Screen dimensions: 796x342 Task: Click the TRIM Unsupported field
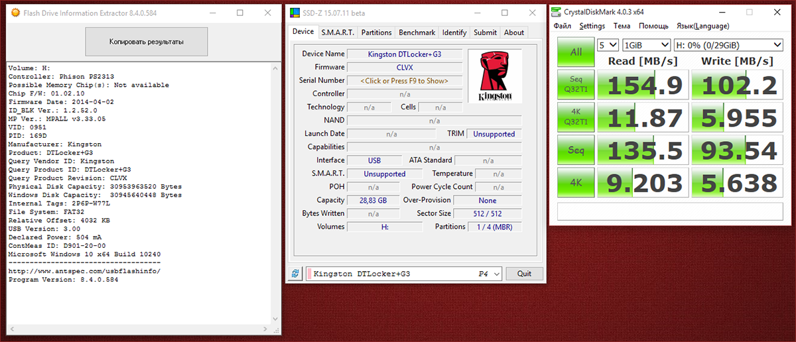click(494, 134)
